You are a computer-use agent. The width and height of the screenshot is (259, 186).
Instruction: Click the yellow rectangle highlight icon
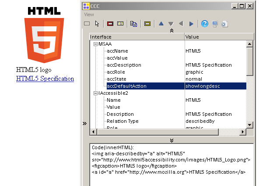coord(147,24)
